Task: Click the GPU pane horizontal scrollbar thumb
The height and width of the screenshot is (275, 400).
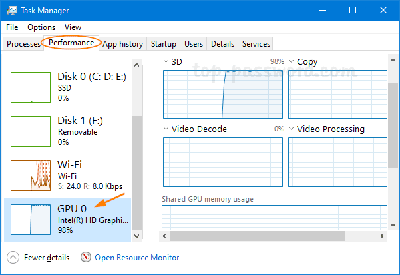Action: pyautogui.click(x=258, y=236)
